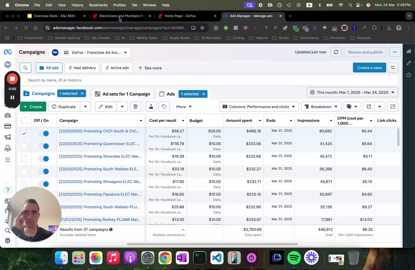415x270 pixels.
Task: Open the A/B test flask icon
Action: point(151,107)
